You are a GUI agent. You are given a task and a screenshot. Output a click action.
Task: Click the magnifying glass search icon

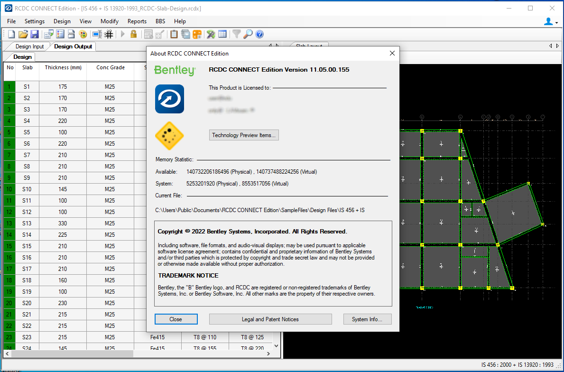(248, 34)
